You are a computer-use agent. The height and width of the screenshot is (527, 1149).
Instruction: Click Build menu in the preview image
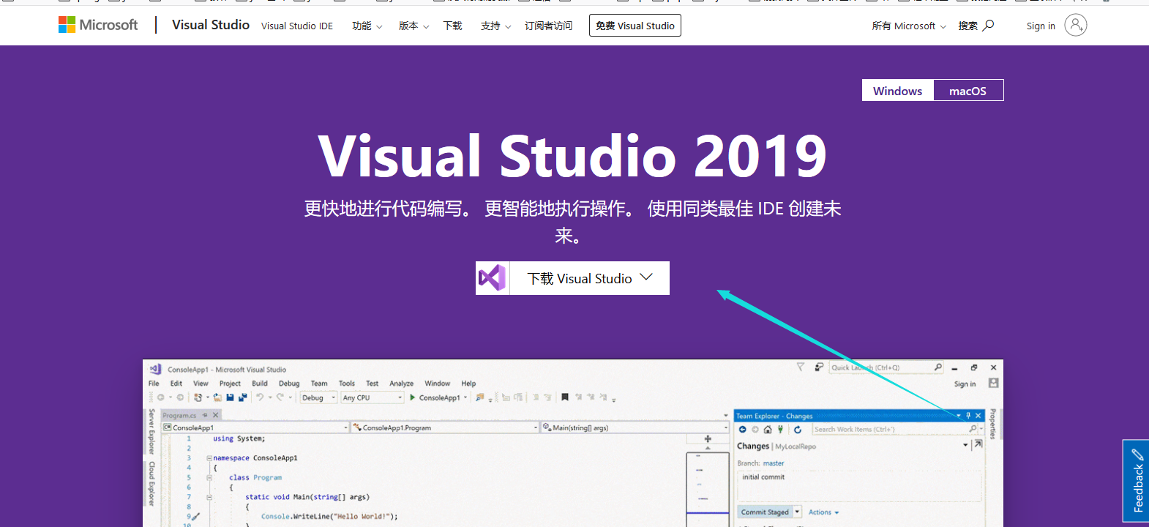[260, 384]
